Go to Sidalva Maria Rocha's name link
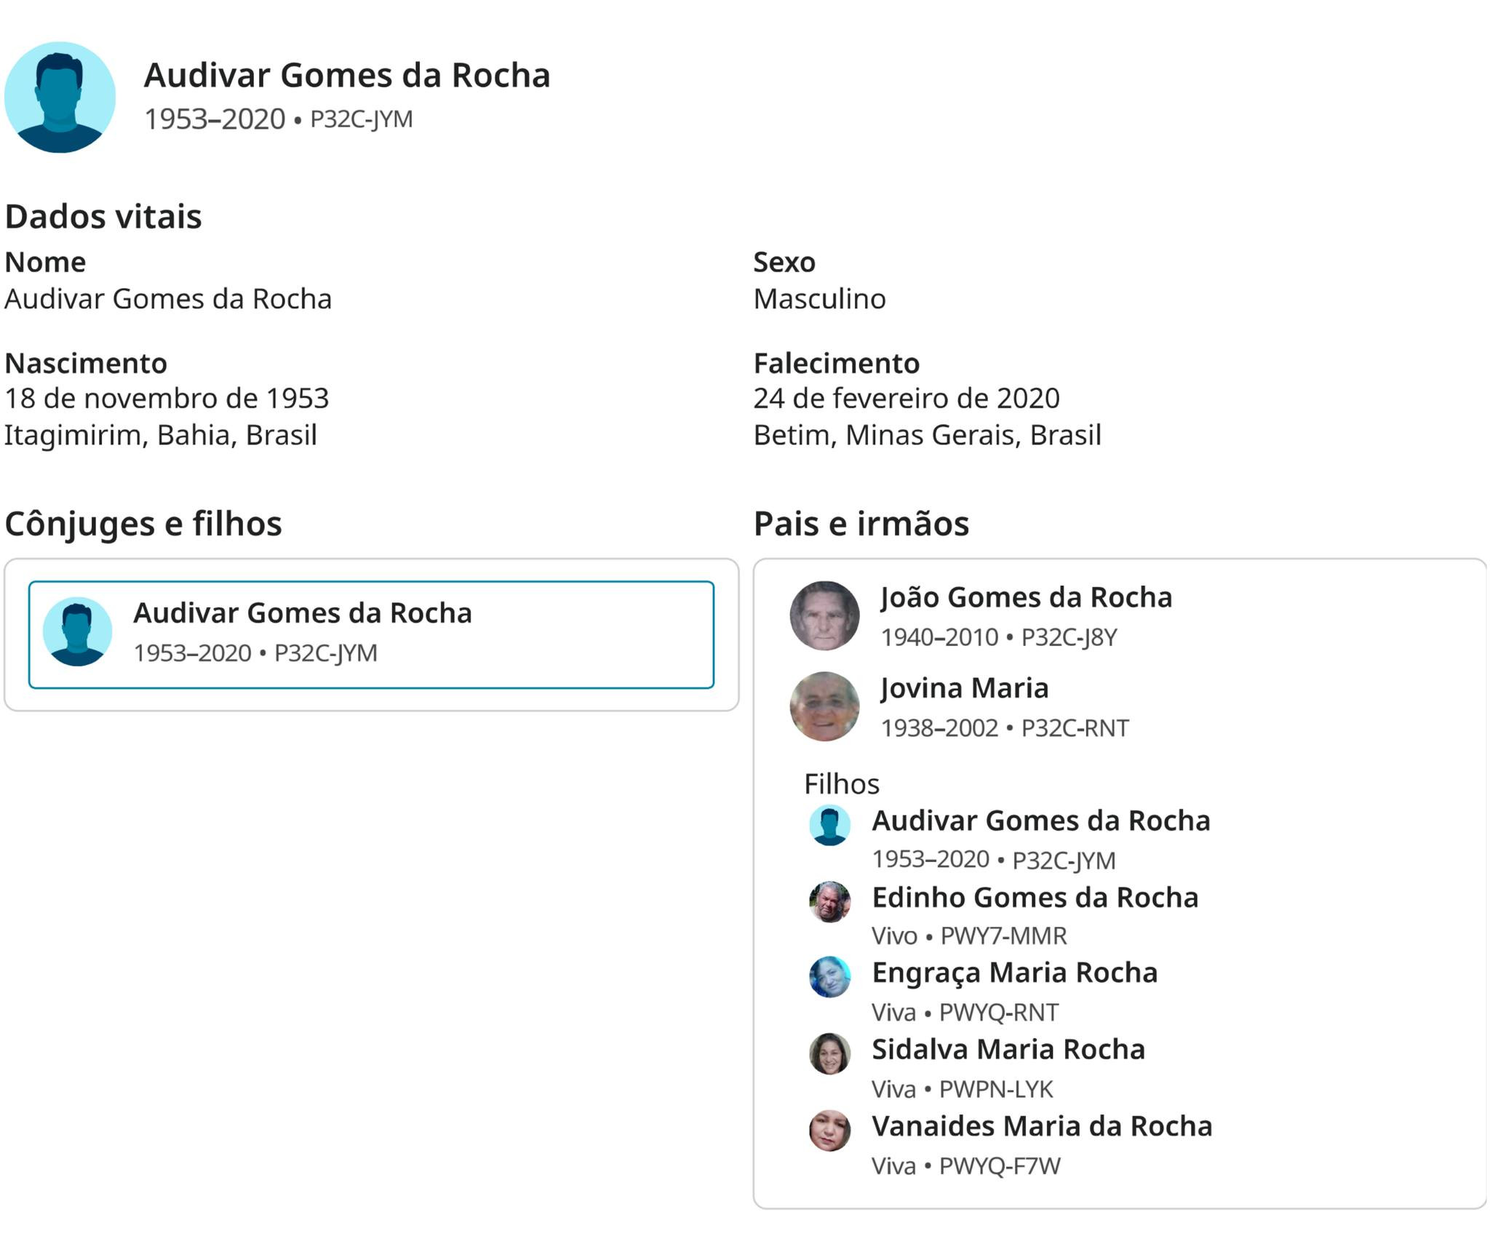The image size is (1490, 1249). [x=1008, y=1050]
